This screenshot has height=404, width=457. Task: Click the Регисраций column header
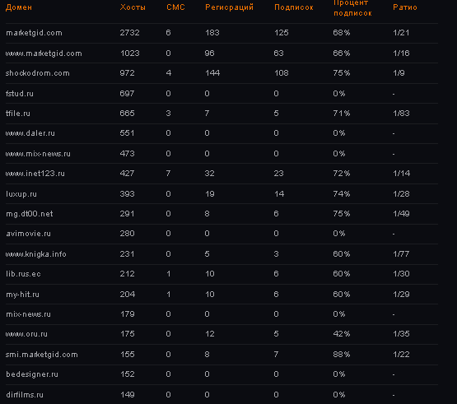(x=229, y=7)
